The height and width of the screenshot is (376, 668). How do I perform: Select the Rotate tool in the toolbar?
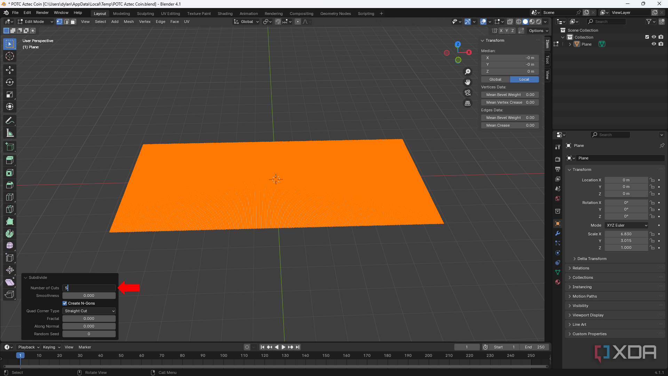(x=9, y=82)
